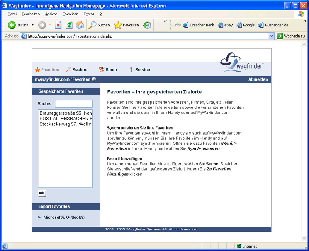Image resolution: width=309 pixels, height=251 pixels.
Task: Select the Stockackerweg 57 favorite entry
Action: tap(65, 124)
